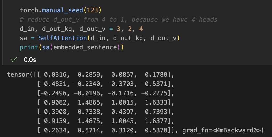
Task: Place cursor on seed value 123
Action: [93, 10]
